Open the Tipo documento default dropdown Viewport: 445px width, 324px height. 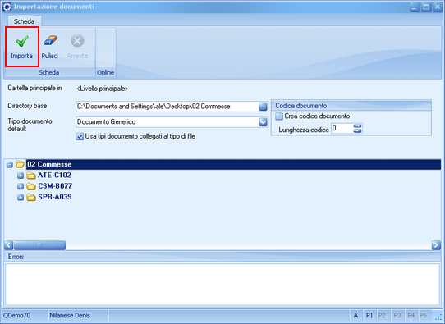(263, 122)
